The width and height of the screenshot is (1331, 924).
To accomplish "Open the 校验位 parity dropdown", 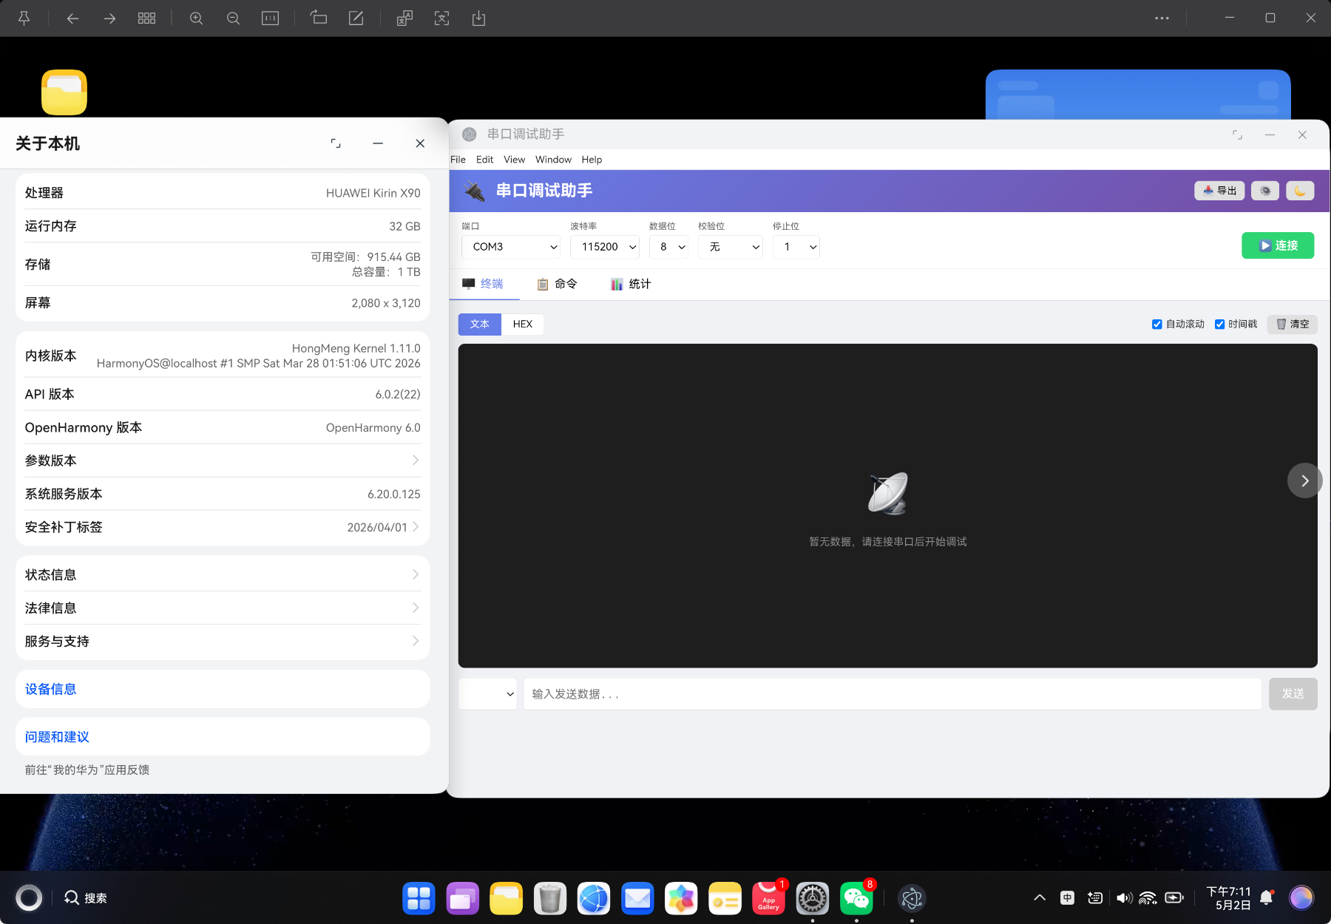I will click(731, 247).
